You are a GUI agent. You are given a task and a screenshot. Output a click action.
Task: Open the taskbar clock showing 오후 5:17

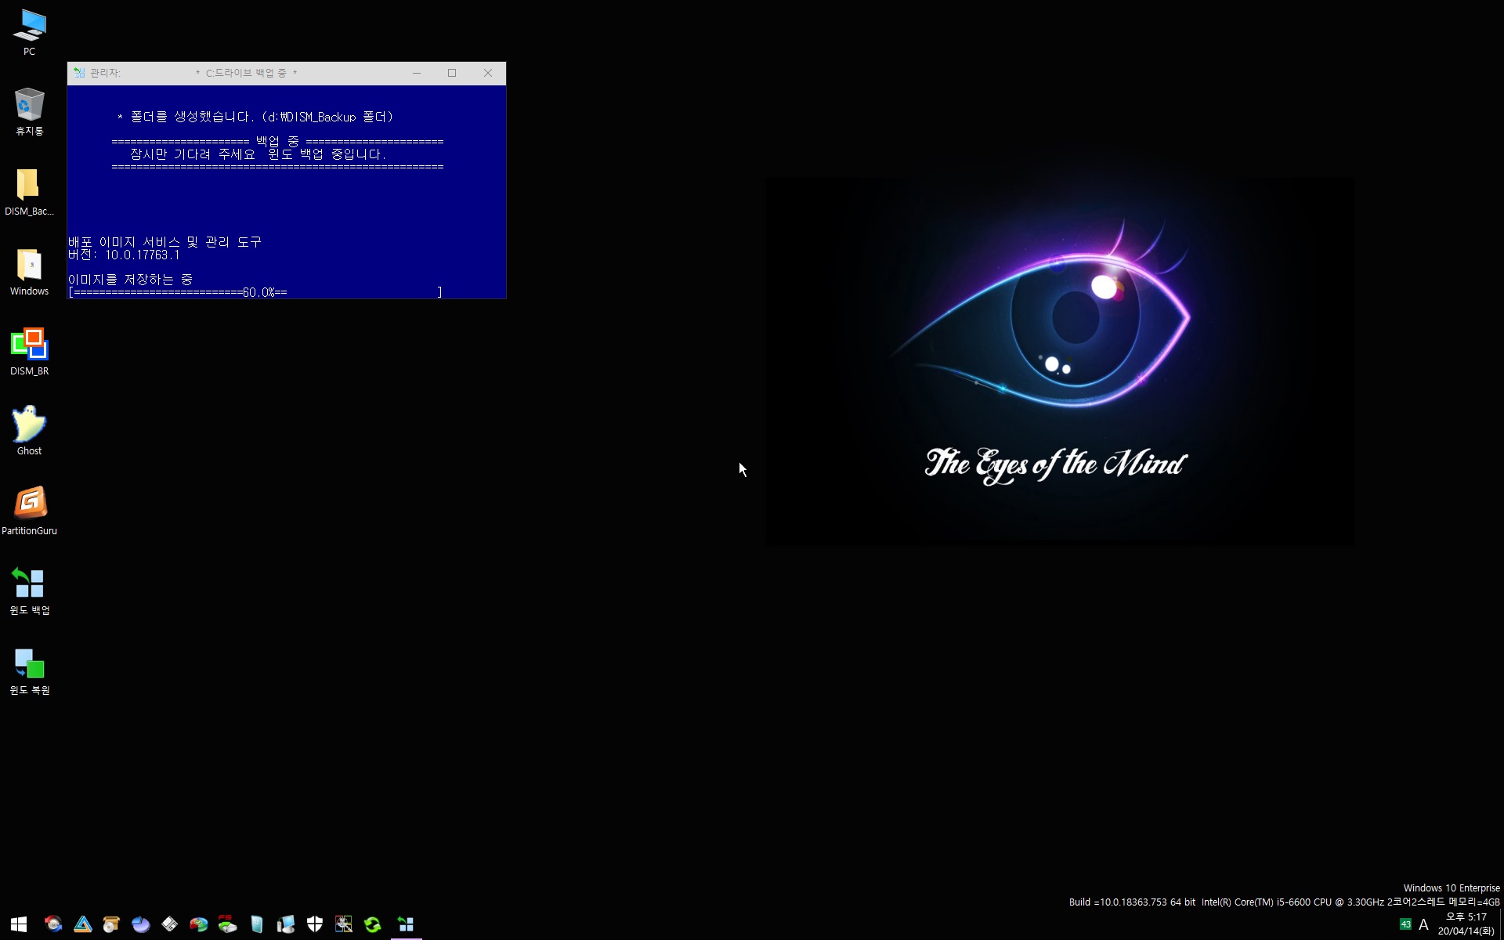click(1466, 924)
